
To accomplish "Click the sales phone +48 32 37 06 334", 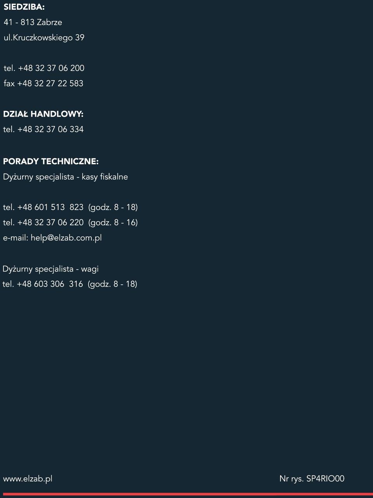I will 51,129.
